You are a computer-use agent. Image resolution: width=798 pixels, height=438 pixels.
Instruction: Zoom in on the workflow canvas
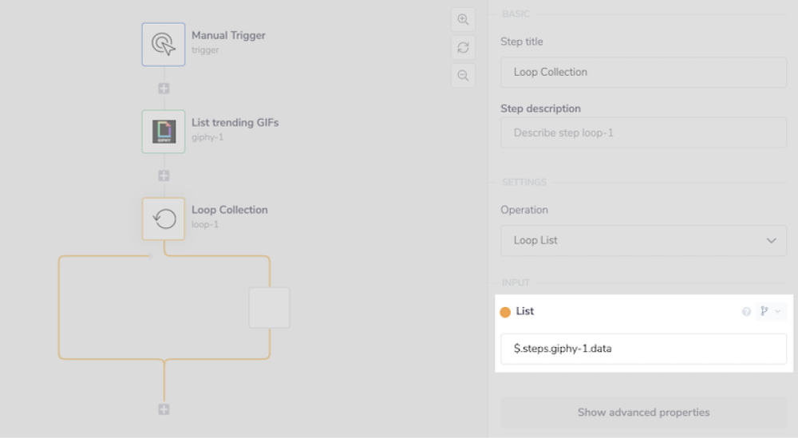463,20
